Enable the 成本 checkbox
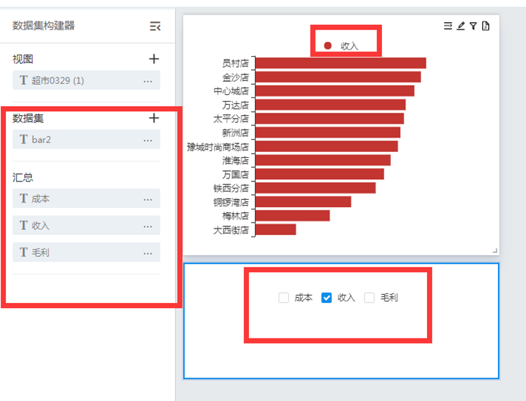The image size is (526, 401). (284, 298)
